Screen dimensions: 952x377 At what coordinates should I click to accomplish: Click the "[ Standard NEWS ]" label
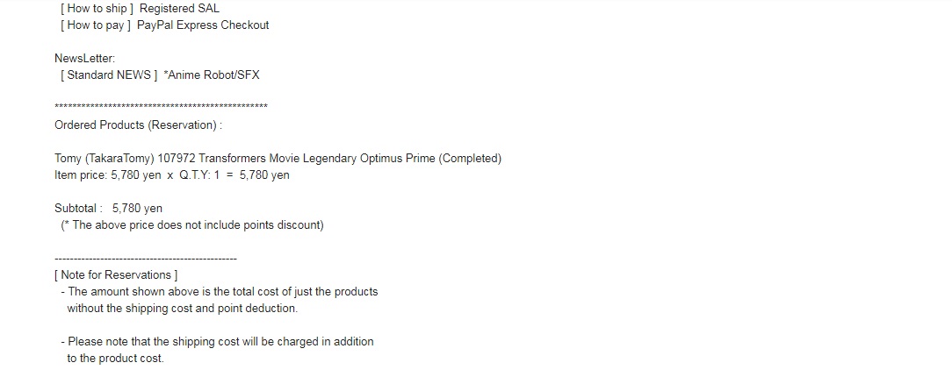point(109,75)
